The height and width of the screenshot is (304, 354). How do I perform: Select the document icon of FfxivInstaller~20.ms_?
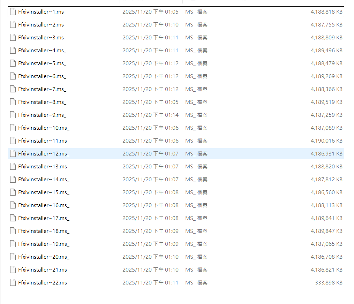click(13, 257)
